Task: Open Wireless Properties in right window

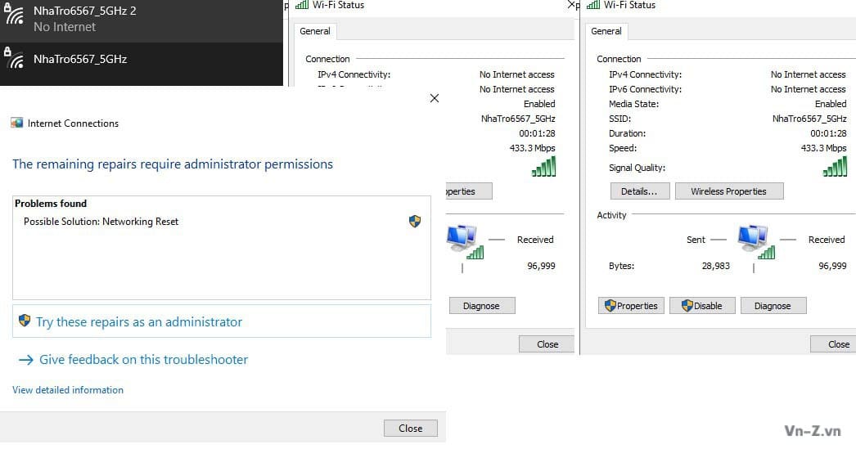Action: coord(728,191)
